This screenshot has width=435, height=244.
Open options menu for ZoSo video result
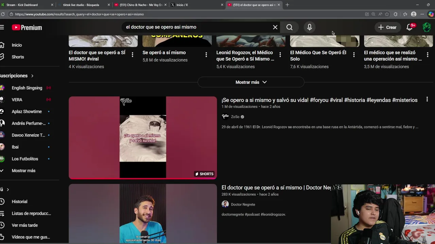click(427, 100)
